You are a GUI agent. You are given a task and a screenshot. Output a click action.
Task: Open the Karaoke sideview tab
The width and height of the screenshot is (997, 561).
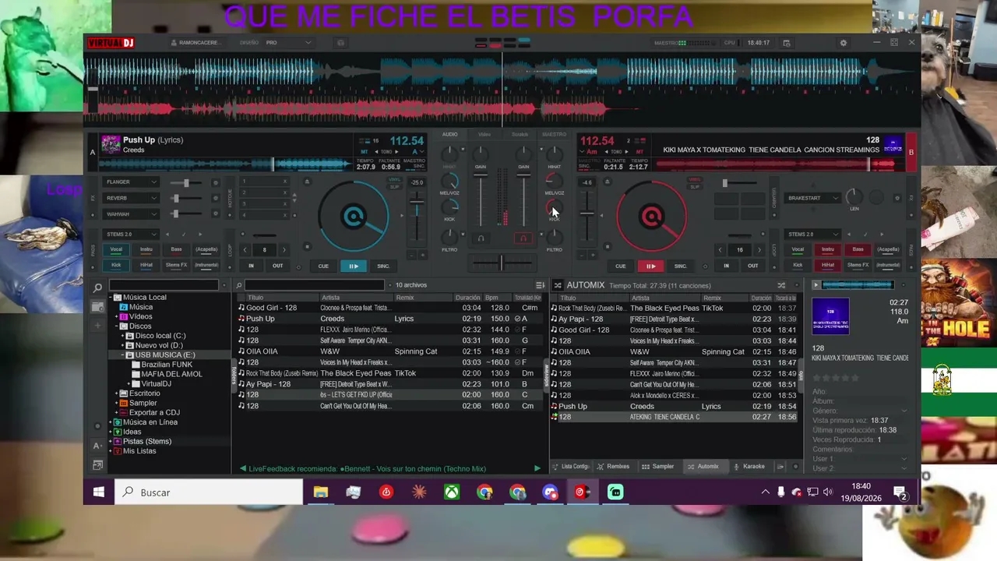tap(749, 467)
